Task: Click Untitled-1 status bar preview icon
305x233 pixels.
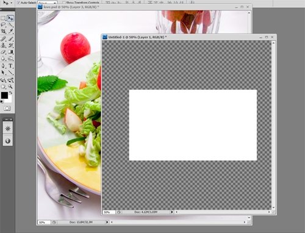Action: pyautogui.click(x=119, y=212)
